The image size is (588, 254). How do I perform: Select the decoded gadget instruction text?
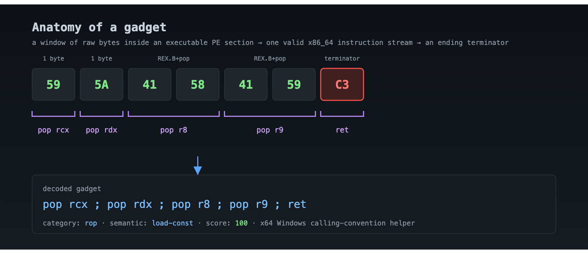[x=174, y=204]
